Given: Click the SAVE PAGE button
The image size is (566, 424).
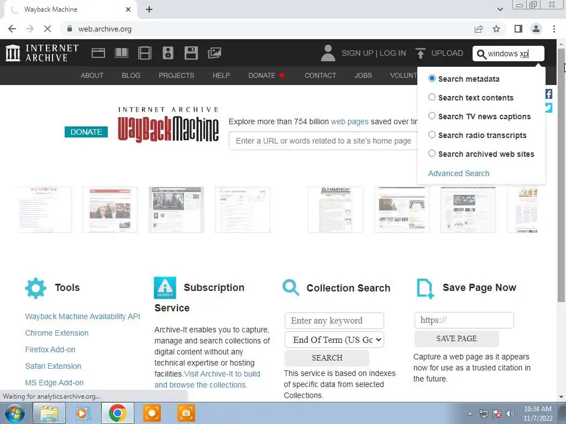Looking at the screenshot, I should click(457, 338).
